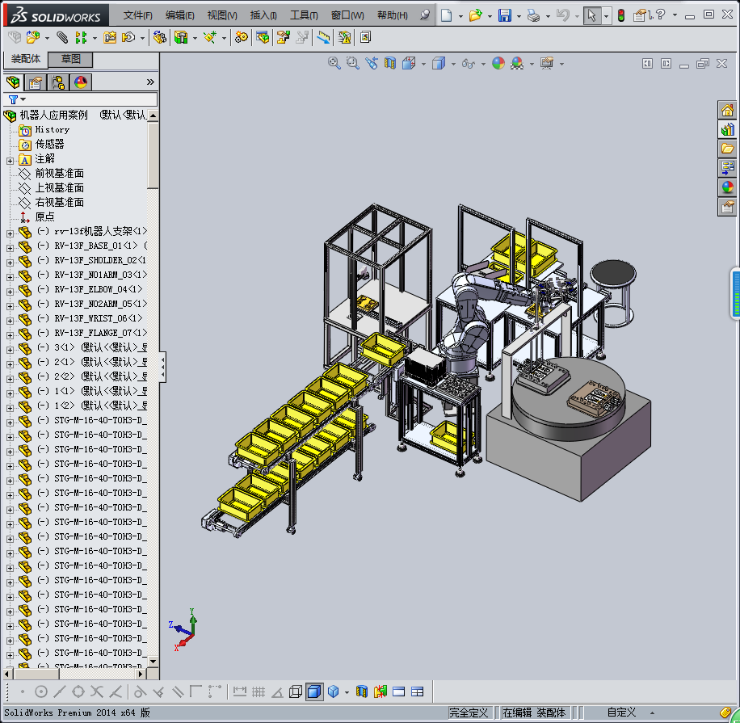
Task: Open the 插入(I) menu
Action: 263,15
